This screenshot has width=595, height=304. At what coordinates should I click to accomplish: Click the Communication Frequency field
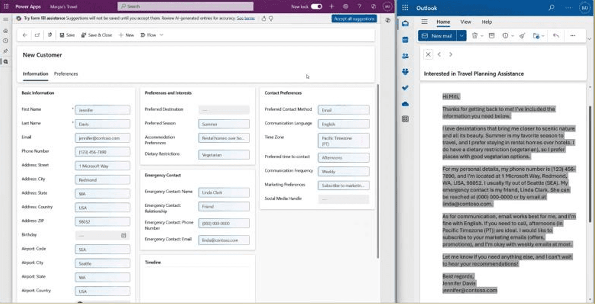[x=343, y=171]
